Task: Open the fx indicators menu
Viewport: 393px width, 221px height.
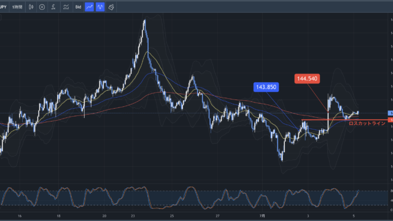Action: click(x=53, y=7)
